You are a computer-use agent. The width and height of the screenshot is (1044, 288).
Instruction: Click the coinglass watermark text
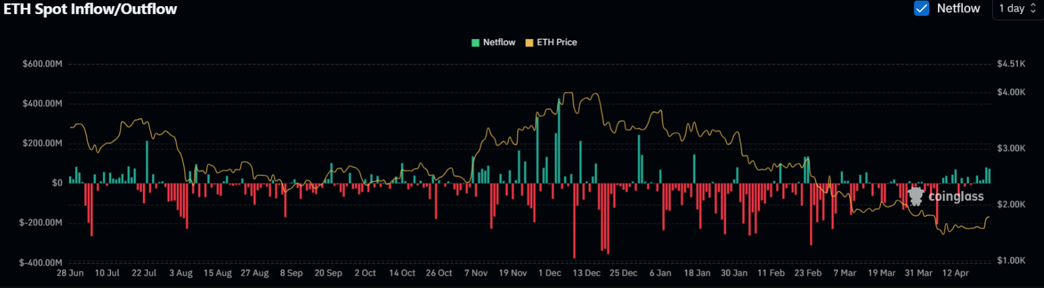coord(956,197)
